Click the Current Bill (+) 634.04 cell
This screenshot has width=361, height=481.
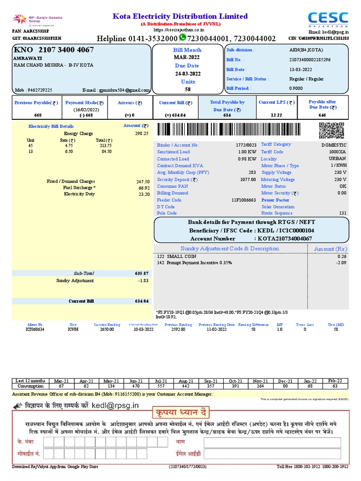(x=175, y=116)
